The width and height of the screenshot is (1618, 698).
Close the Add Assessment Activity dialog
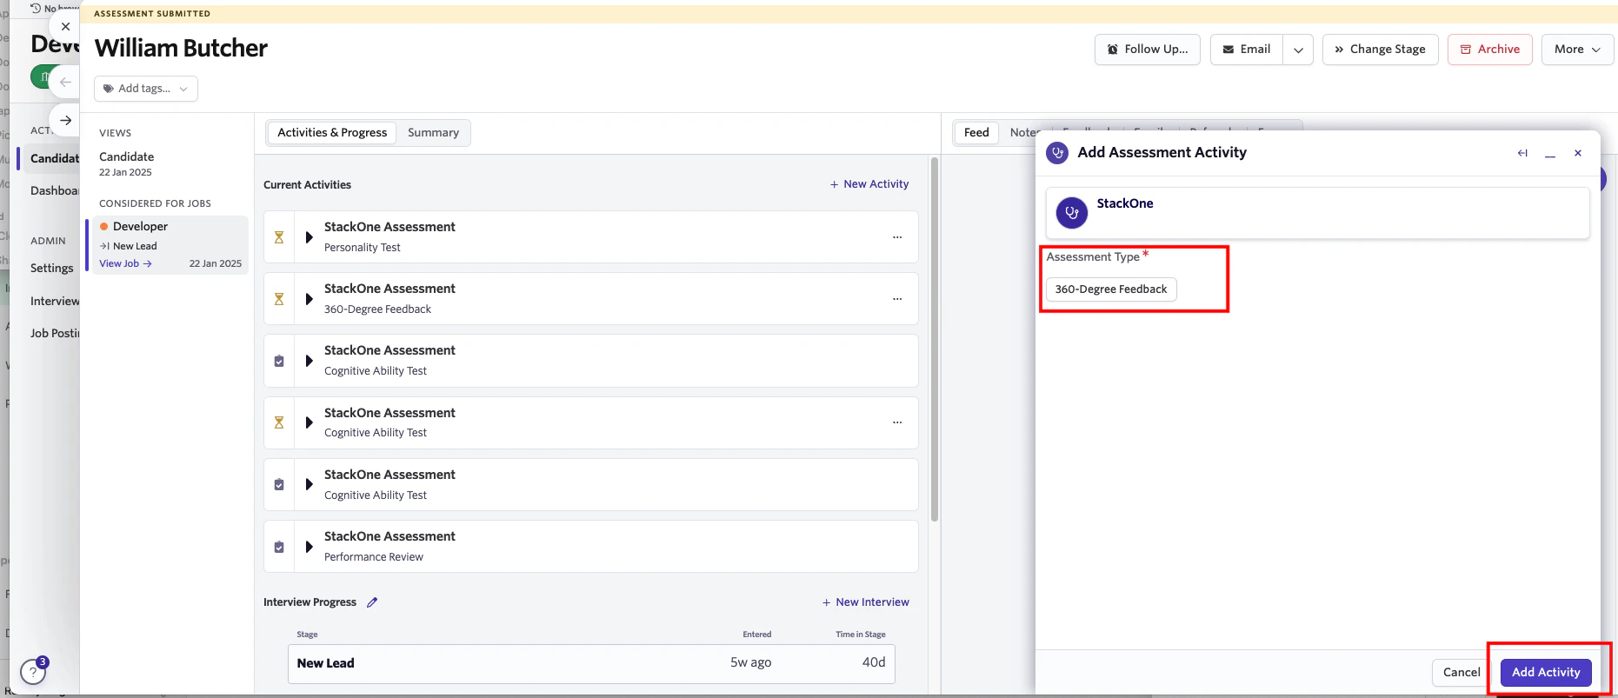(1577, 153)
